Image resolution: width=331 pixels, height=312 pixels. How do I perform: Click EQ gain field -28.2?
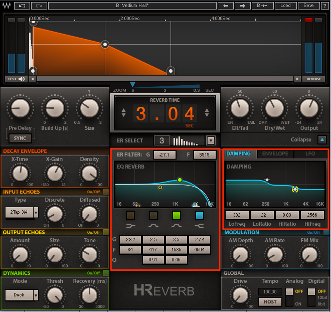point(130,240)
